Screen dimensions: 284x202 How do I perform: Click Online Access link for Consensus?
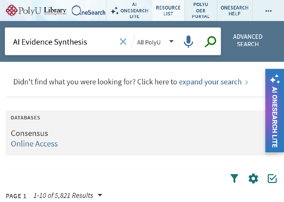pyautogui.click(x=34, y=144)
